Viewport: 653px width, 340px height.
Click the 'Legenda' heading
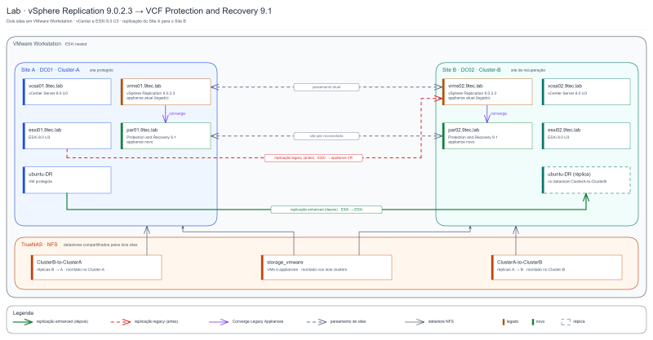click(x=23, y=312)
